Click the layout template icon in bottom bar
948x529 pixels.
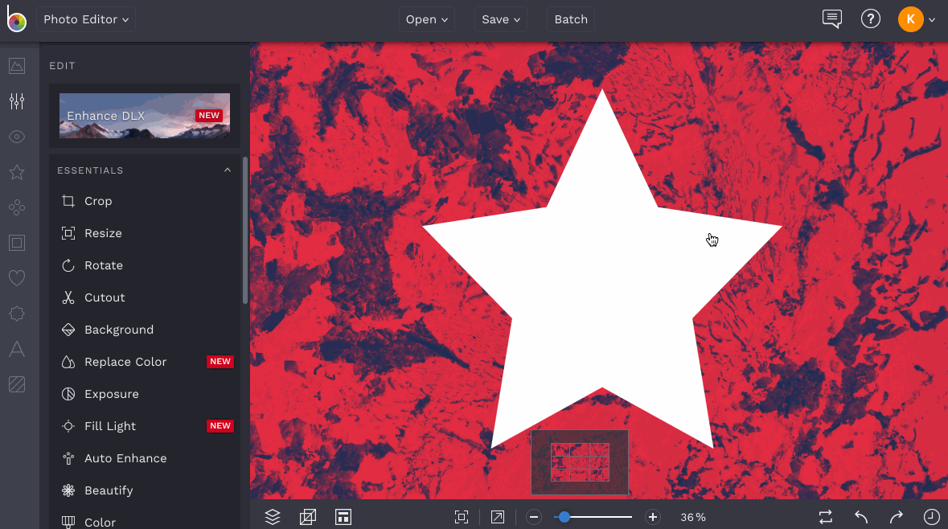coord(343,517)
